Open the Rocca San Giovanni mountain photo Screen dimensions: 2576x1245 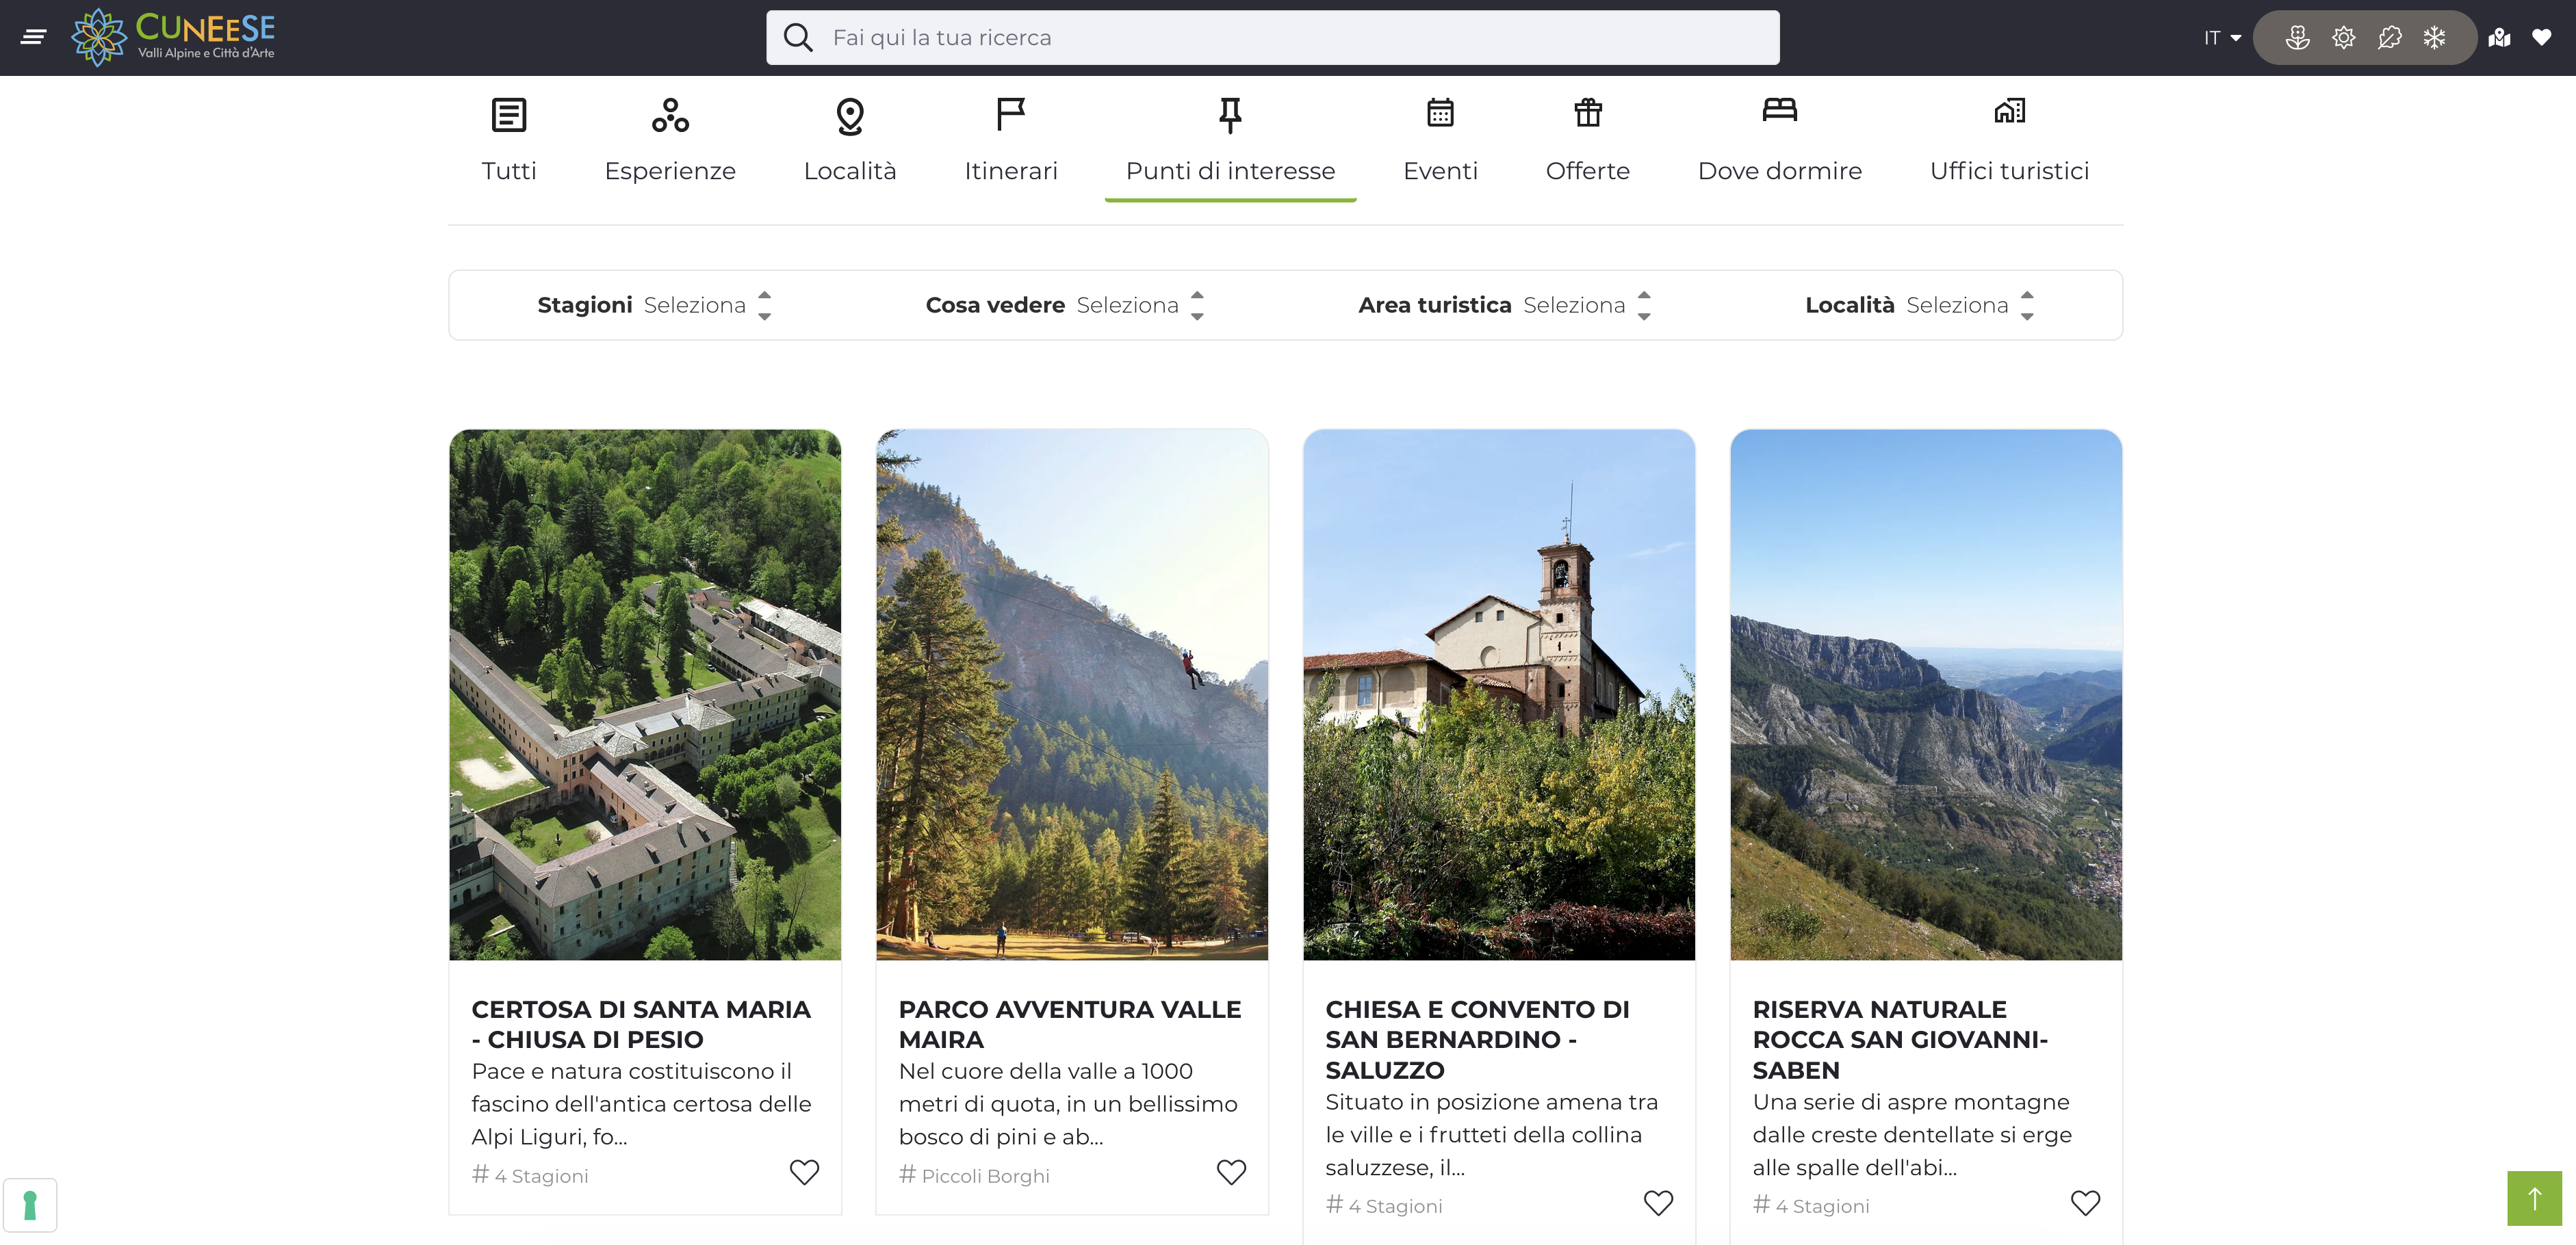click(x=1926, y=696)
